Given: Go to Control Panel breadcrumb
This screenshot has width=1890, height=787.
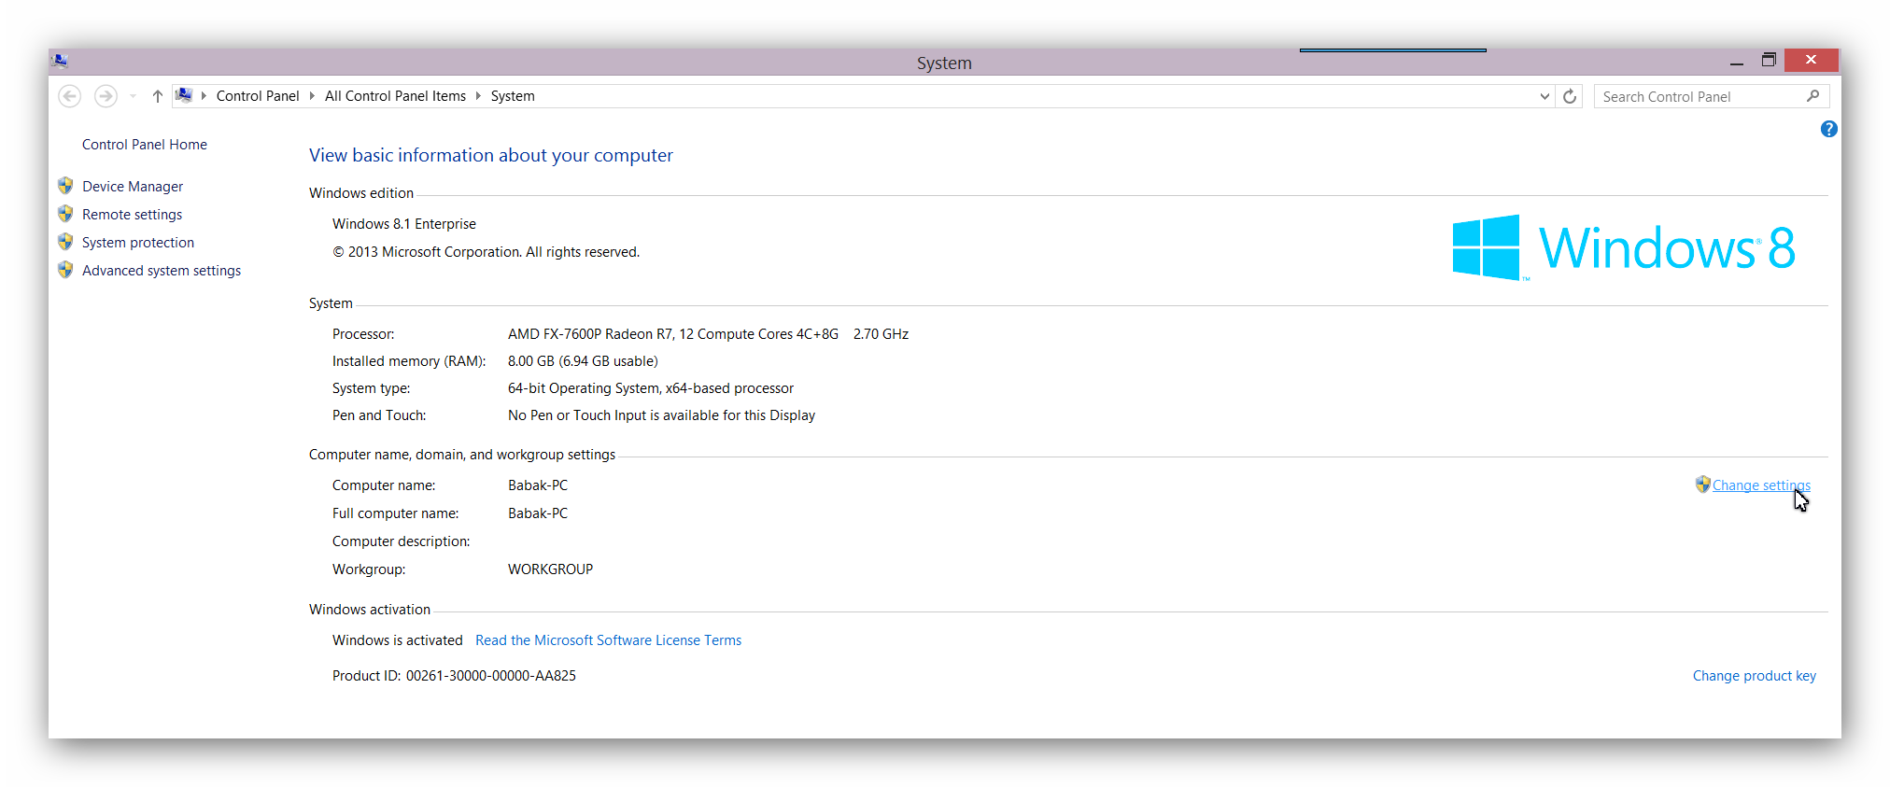Looking at the screenshot, I should [258, 96].
